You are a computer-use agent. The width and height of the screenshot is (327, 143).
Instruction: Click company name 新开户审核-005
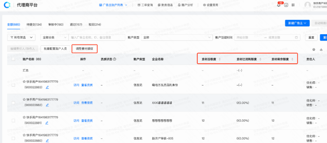coord(163,138)
